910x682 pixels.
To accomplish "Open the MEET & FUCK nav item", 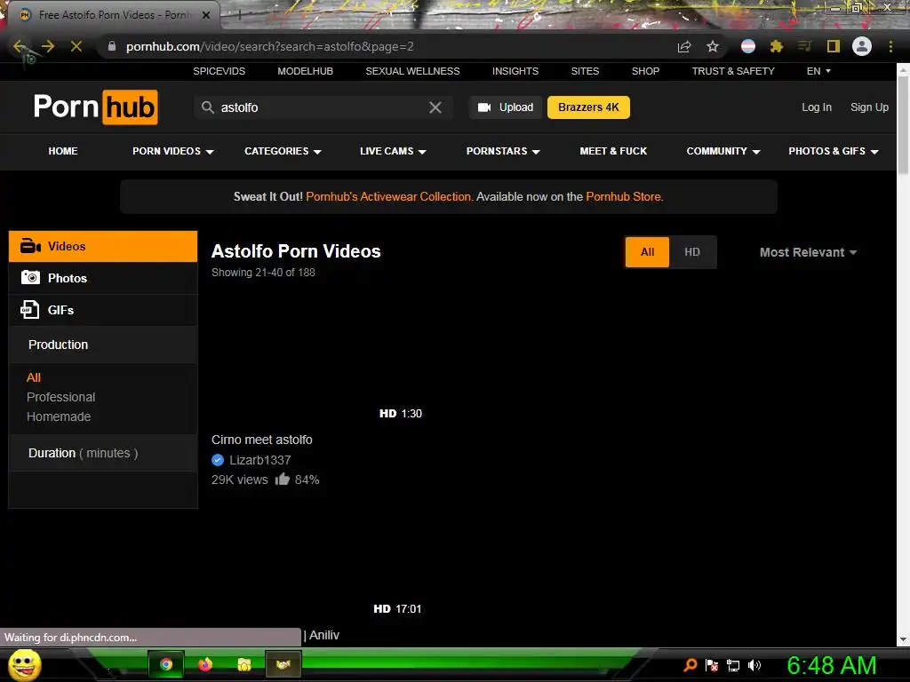I will (613, 151).
